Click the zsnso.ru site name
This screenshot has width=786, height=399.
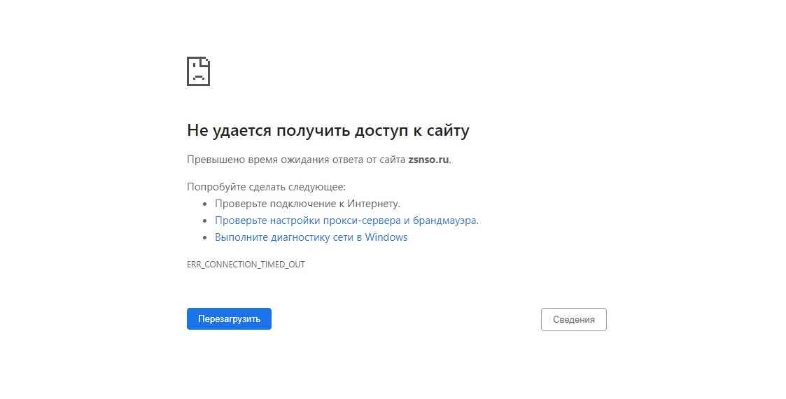(428, 160)
